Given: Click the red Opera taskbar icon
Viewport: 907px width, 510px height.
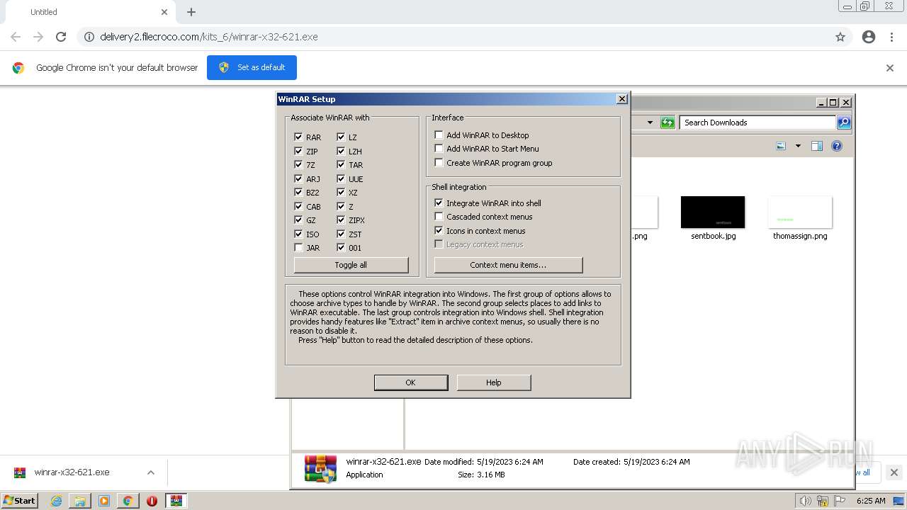Looking at the screenshot, I should [x=152, y=501].
